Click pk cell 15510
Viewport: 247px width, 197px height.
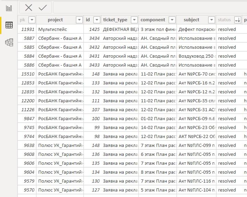click(27, 74)
